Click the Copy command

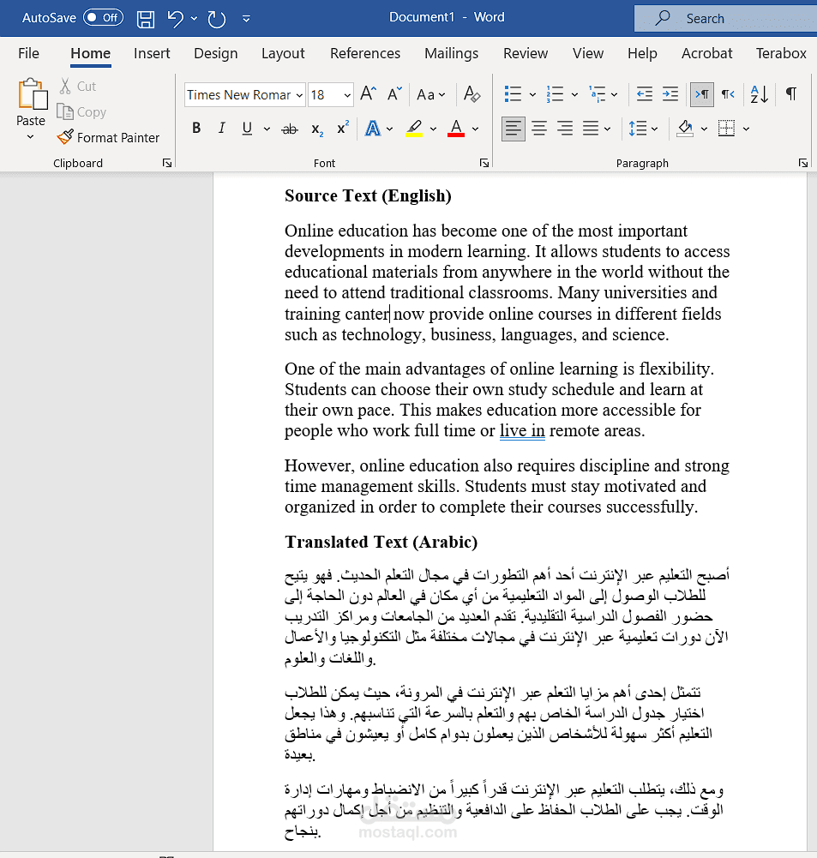81,111
